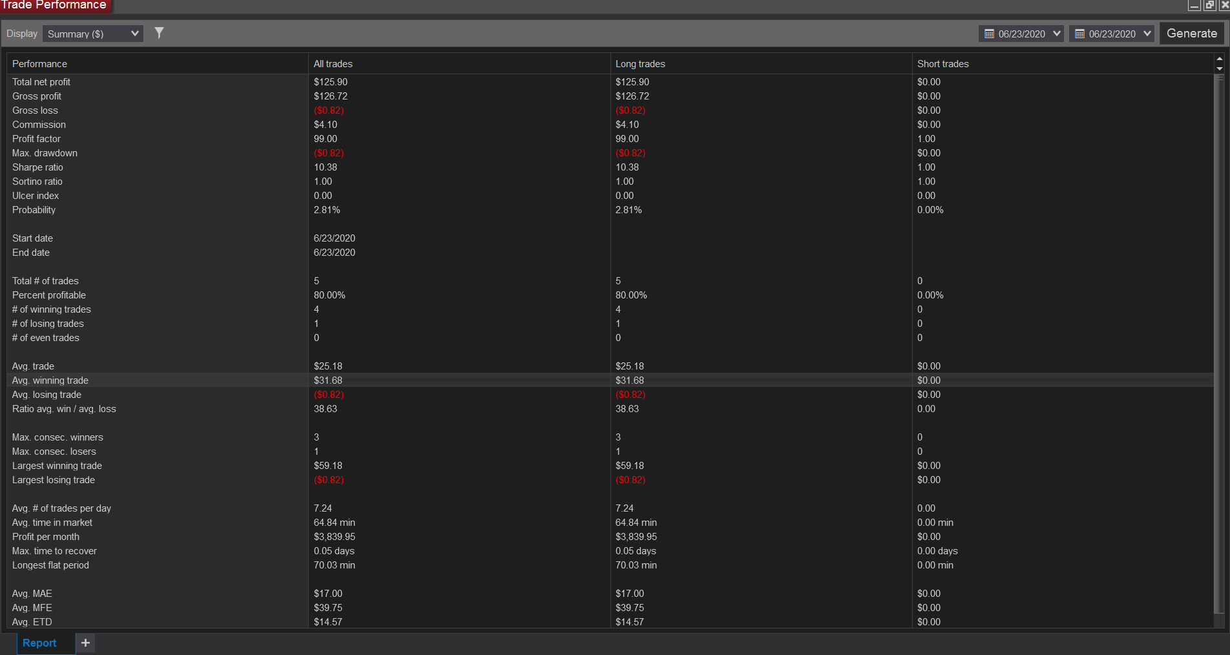The width and height of the screenshot is (1230, 655).
Task: Select the Largest winning trade row label
Action: click(57, 466)
